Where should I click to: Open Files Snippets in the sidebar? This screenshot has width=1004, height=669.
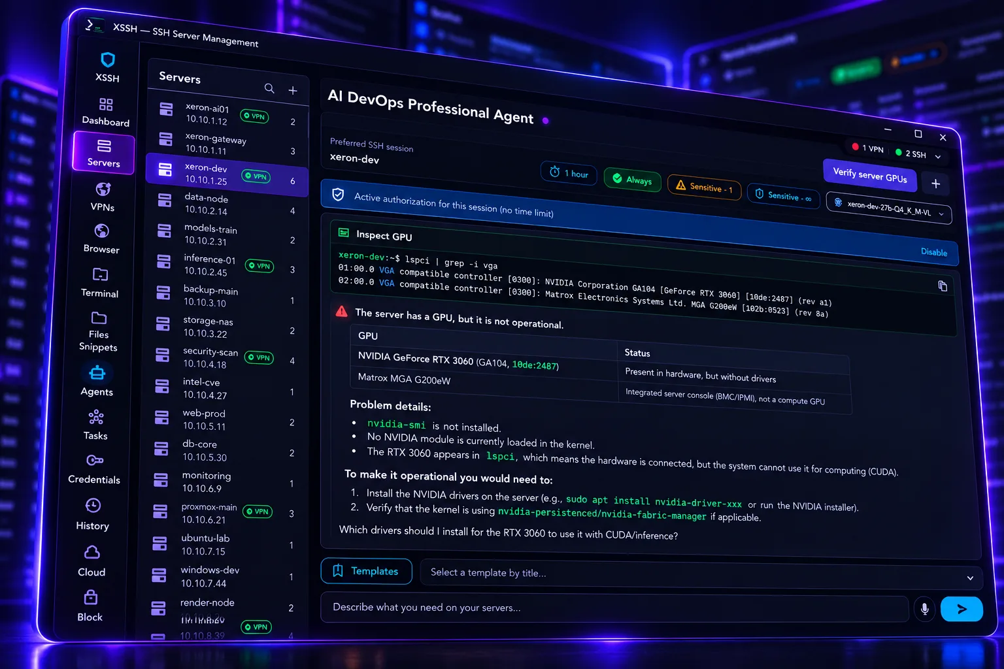98,332
